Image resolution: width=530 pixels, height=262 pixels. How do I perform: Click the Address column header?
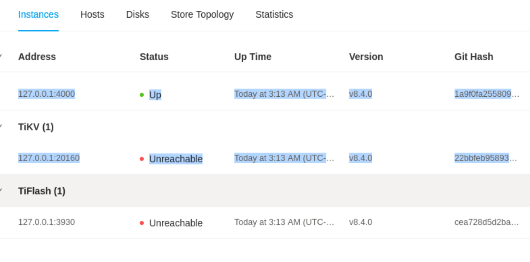tap(37, 56)
